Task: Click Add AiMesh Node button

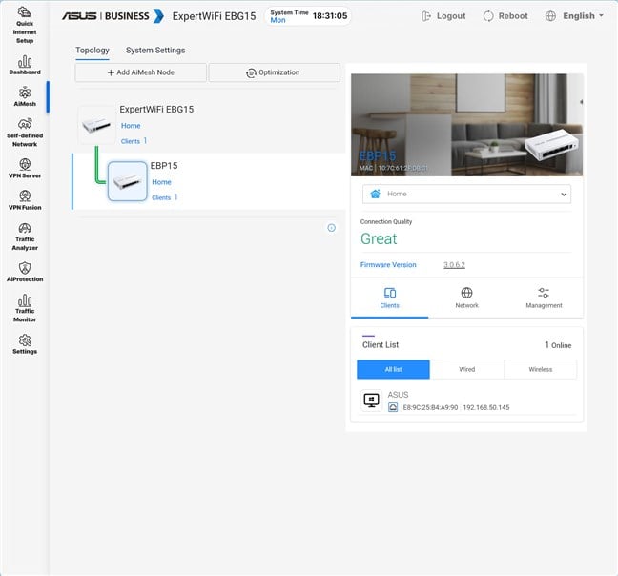Action: [x=141, y=72]
